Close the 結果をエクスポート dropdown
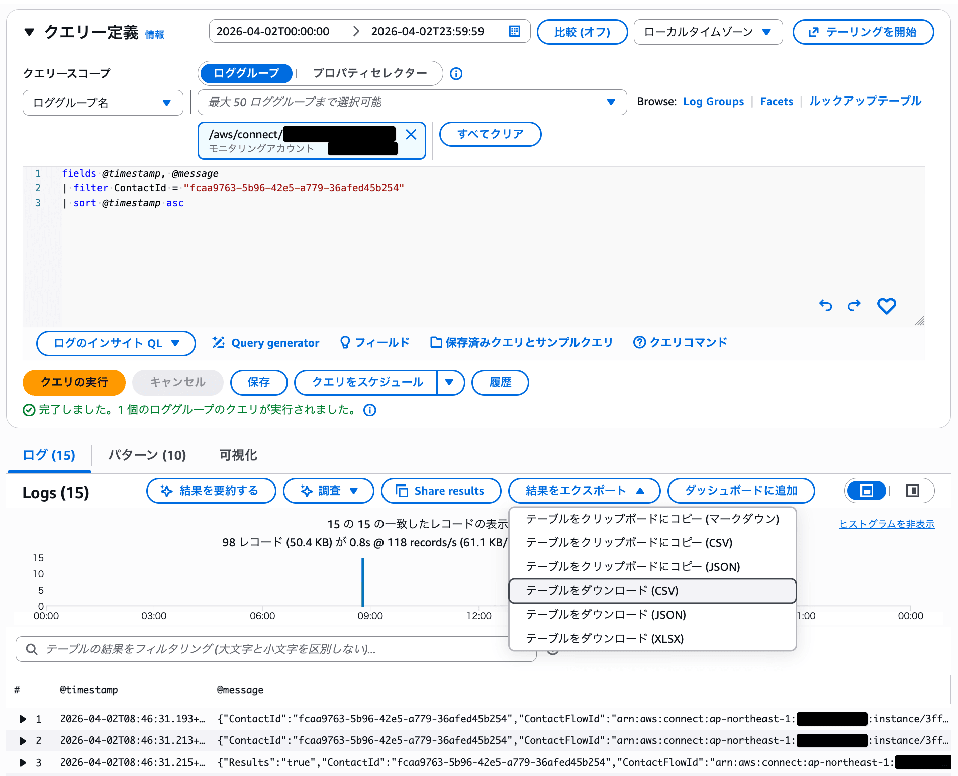Viewport: 958px width, 776px height. pyautogui.click(x=584, y=491)
